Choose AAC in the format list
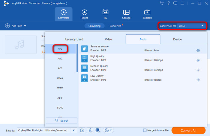The height and width of the screenshot is (136, 210). (x=60, y=59)
